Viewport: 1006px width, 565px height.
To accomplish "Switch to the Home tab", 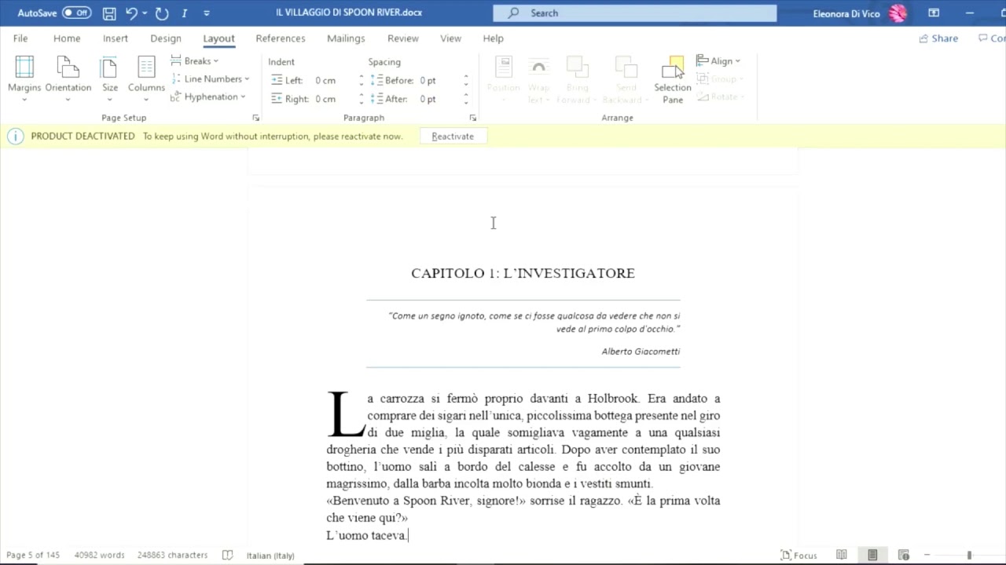I will [x=67, y=38].
